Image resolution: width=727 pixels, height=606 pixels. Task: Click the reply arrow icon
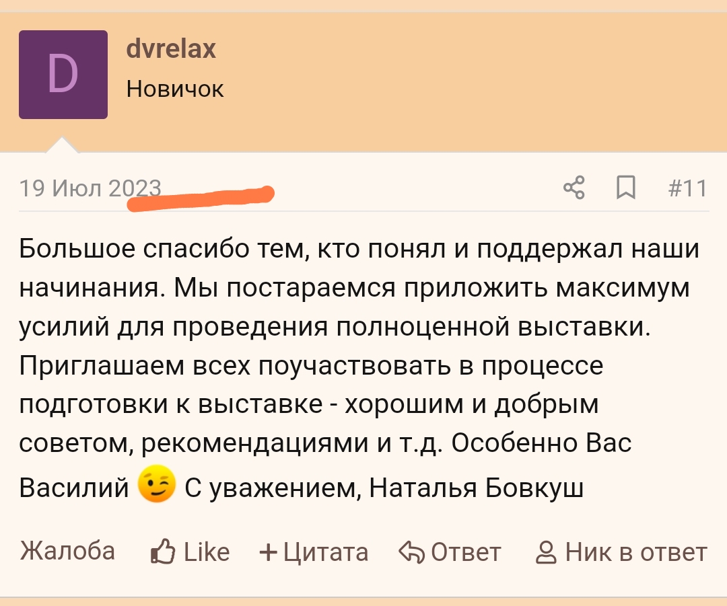(x=410, y=552)
